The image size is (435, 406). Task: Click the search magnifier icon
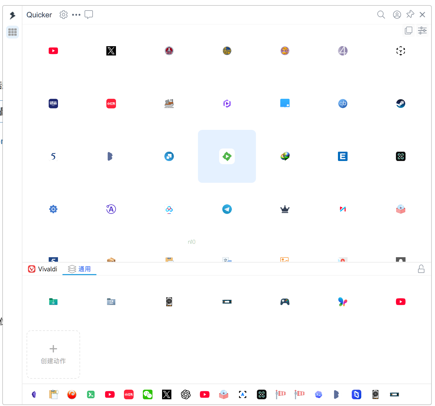(381, 15)
